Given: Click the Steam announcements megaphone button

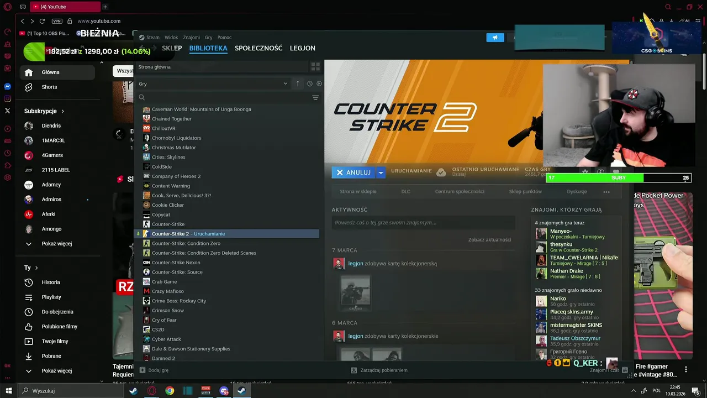Looking at the screenshot, I should click(495, 38).
